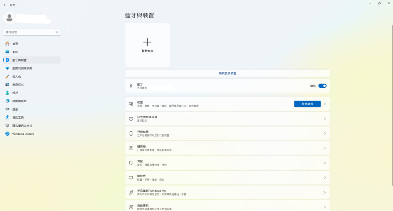The width and height of the screenshot is (393, 211).
Task: Expand 觸控板 settings chevron
Action: point(325,178)
